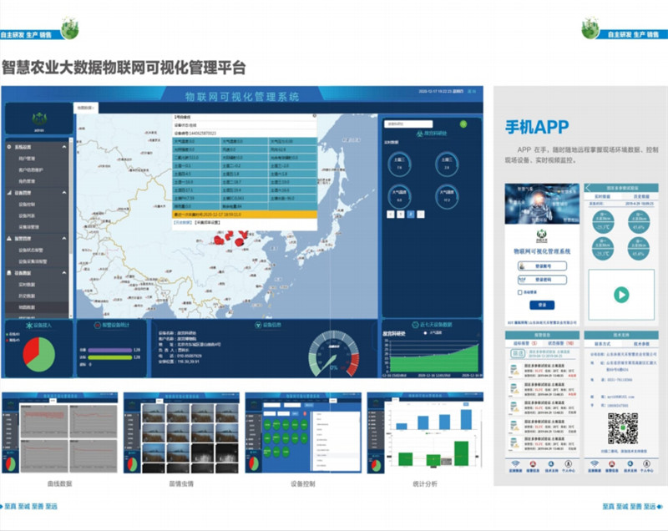Select the 地图数据 tab above the map

pos(84,108)
